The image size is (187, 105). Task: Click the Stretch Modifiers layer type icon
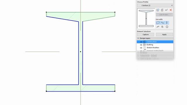145,48
